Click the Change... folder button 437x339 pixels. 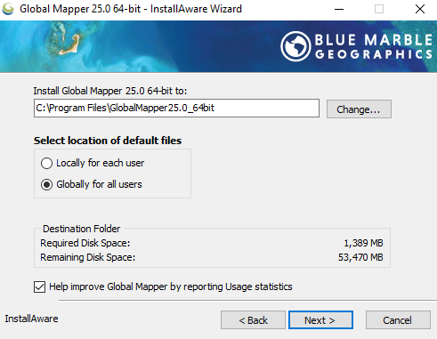point(359,109)
